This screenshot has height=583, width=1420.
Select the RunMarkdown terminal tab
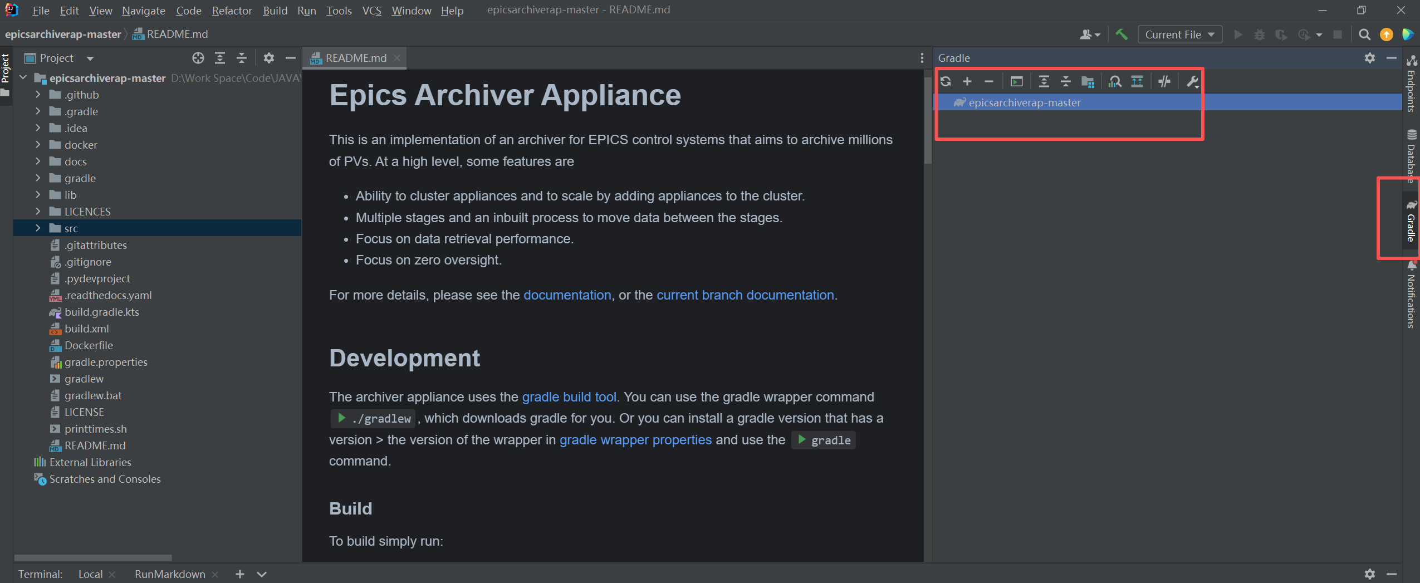170,574
